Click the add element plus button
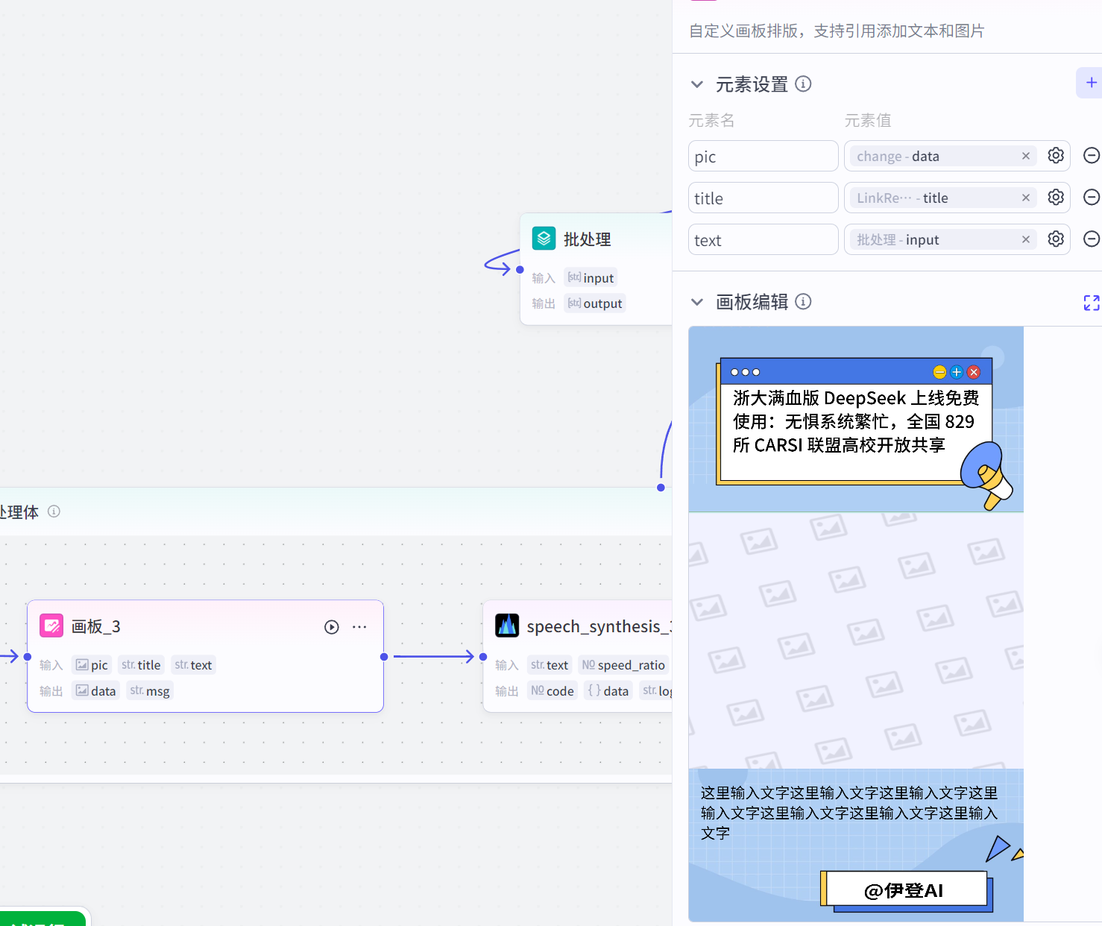The image size is (1102, 926). pyautogui.click(x=1090, y=83)
